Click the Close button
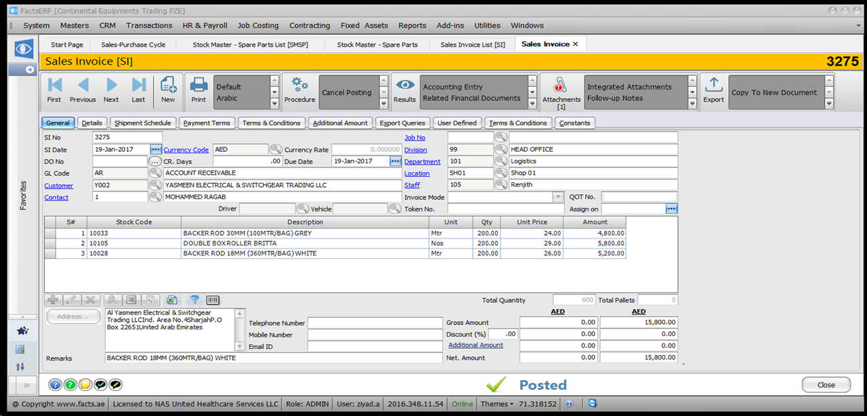The height and width of the screenshot is (416, 867). click(826, 385)
